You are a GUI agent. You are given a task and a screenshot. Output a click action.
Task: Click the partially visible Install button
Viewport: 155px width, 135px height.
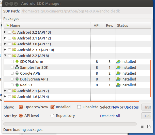point(147,107)
